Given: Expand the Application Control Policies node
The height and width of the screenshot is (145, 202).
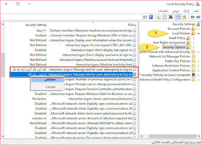Looking at the screenshot, I should 199,71.
